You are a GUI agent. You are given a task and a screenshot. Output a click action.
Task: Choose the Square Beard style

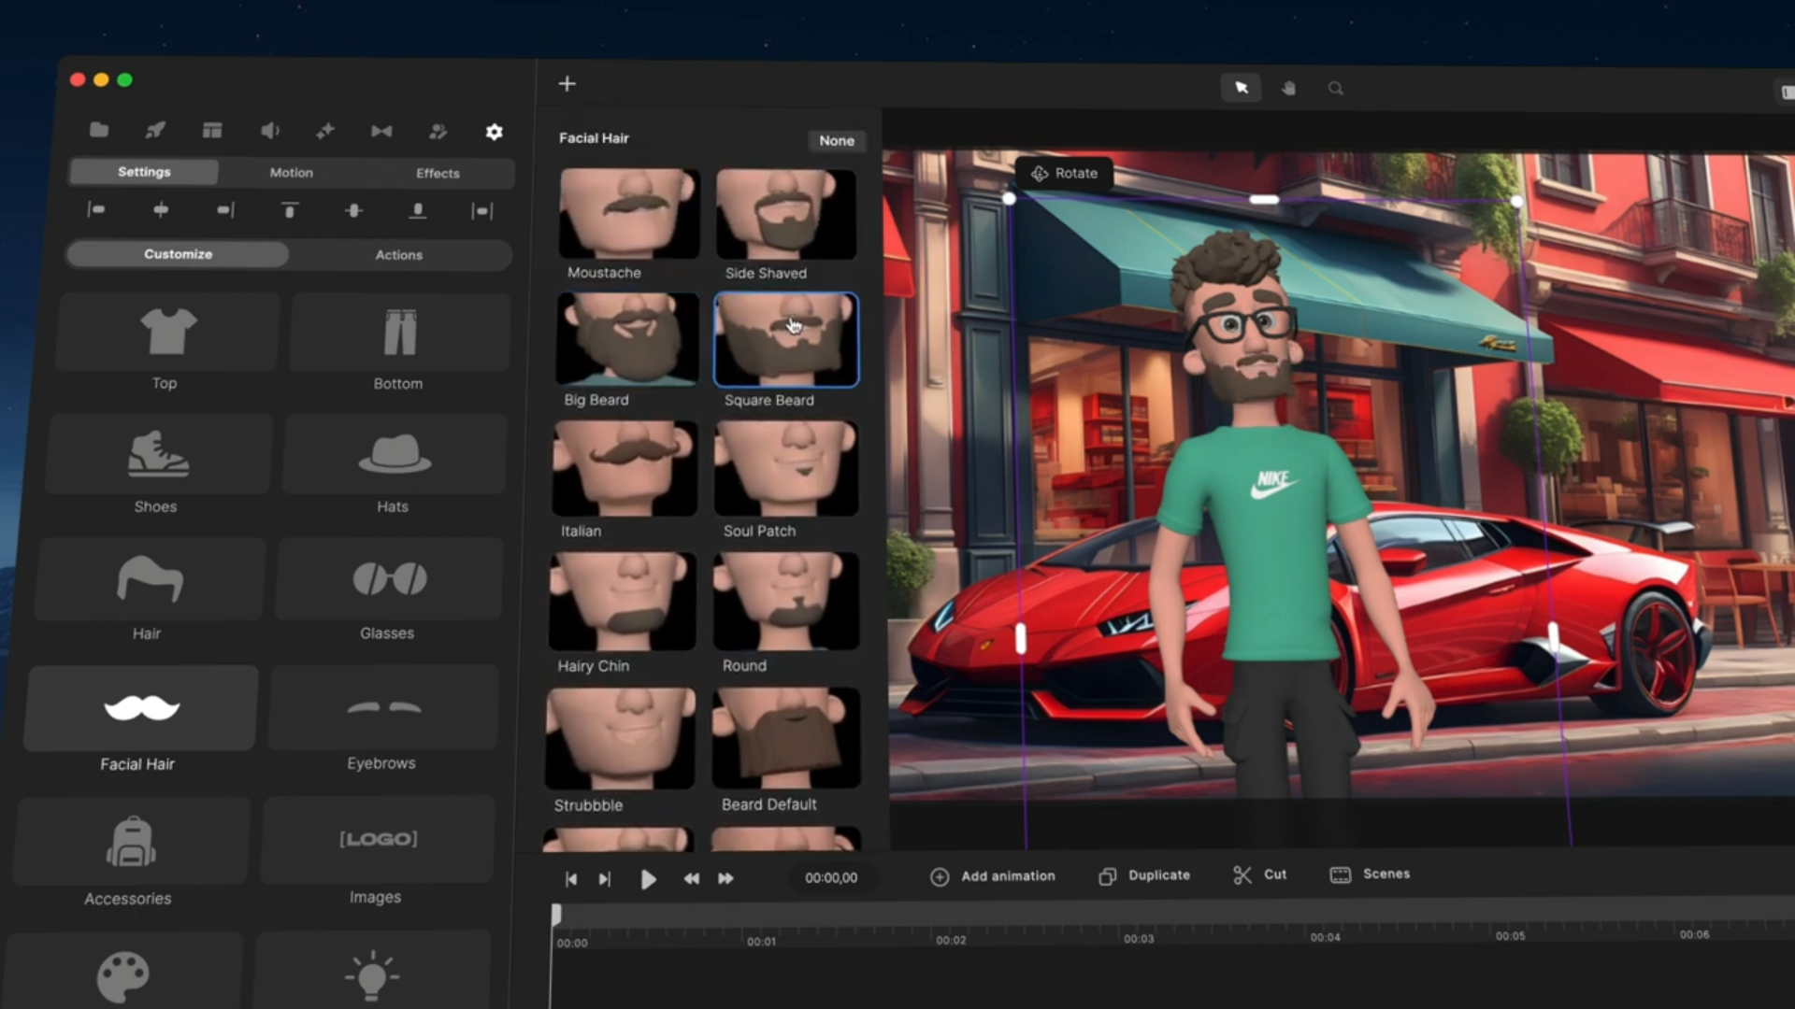point(786,340)
